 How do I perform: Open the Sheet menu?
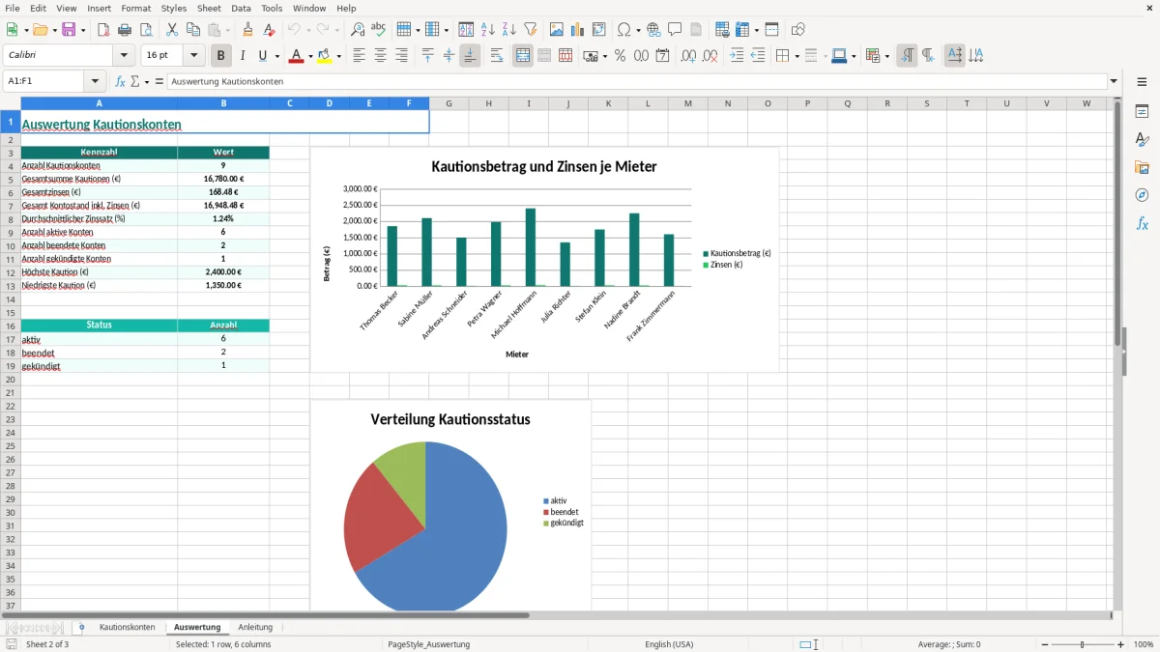(x=209, y=8)
